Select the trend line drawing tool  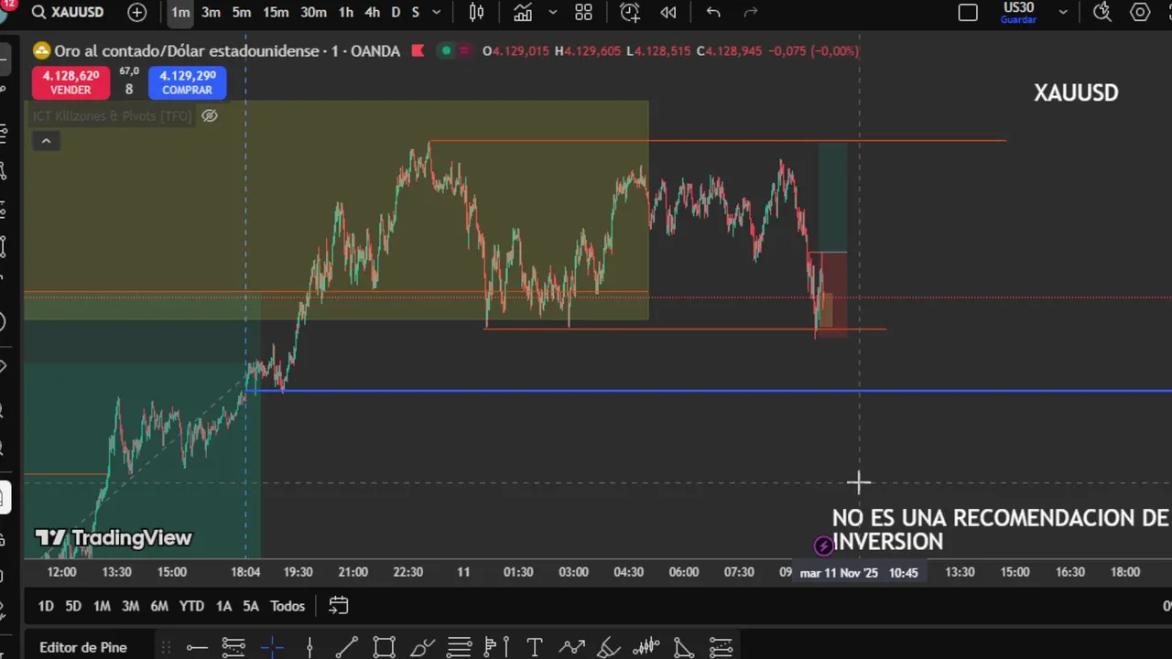coord(347,648)
